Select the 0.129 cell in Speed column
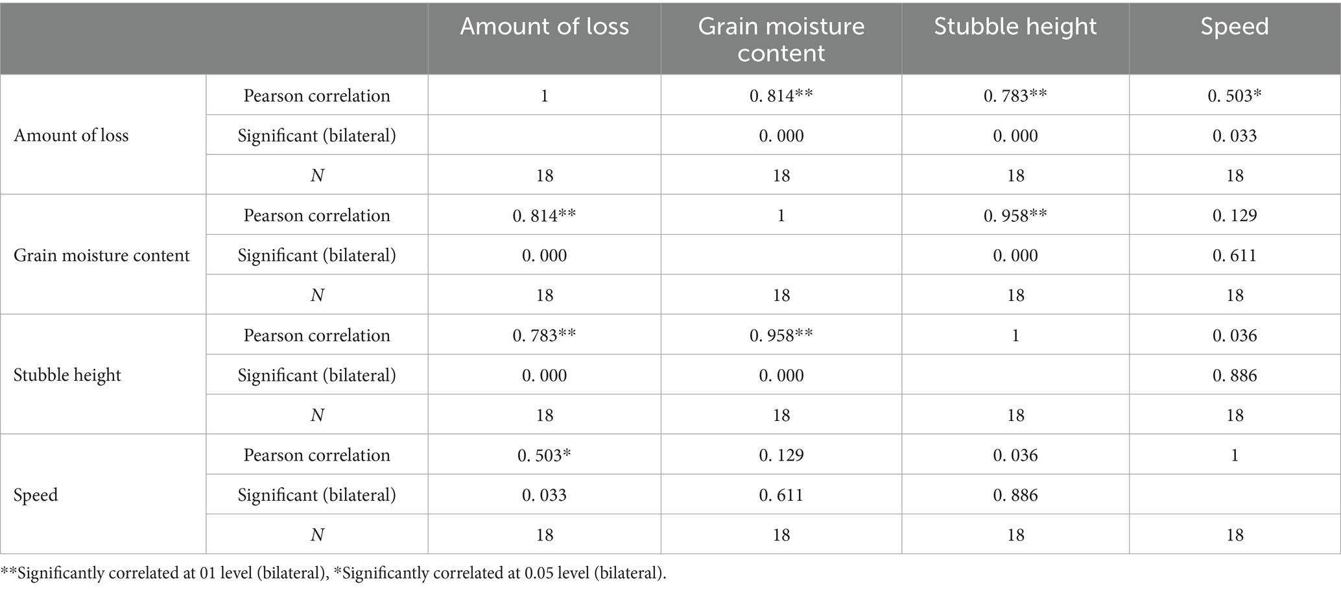 click(1234, 215)
